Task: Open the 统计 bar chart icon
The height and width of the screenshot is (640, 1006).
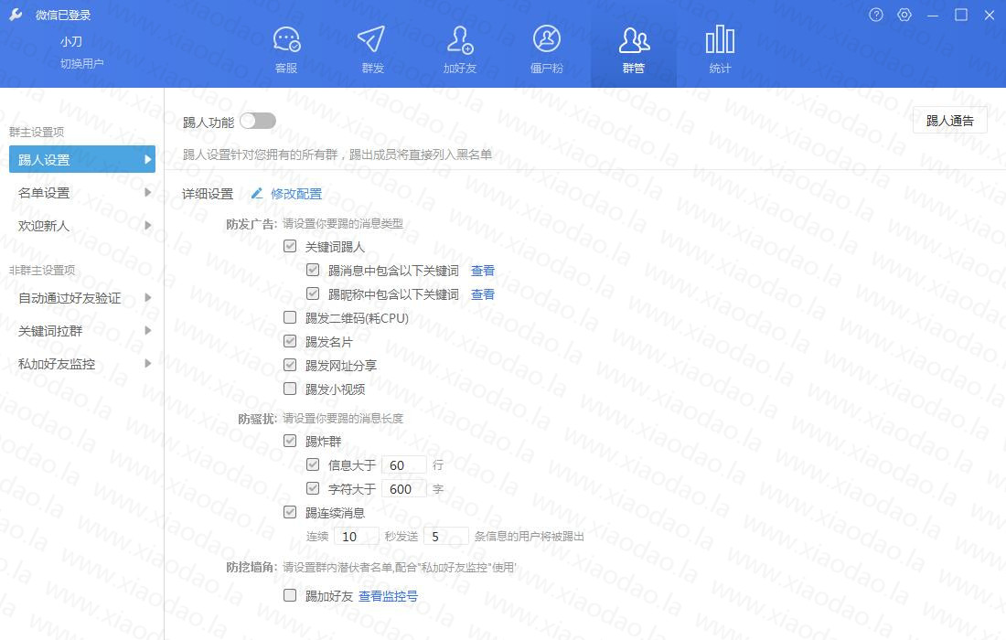Action: [720, 41]
